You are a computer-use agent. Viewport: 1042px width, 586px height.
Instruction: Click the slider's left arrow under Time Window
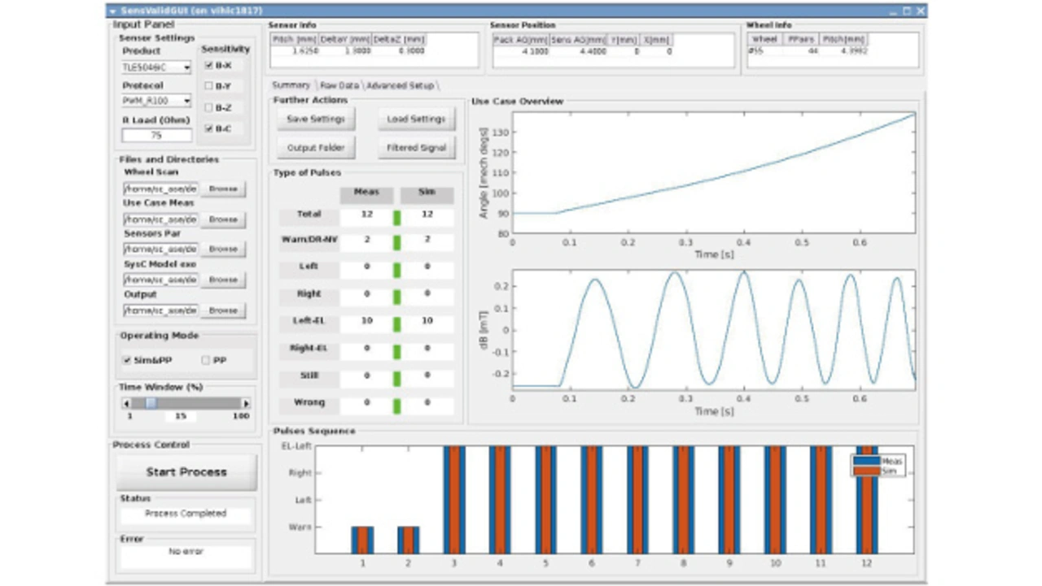point(126,403)
